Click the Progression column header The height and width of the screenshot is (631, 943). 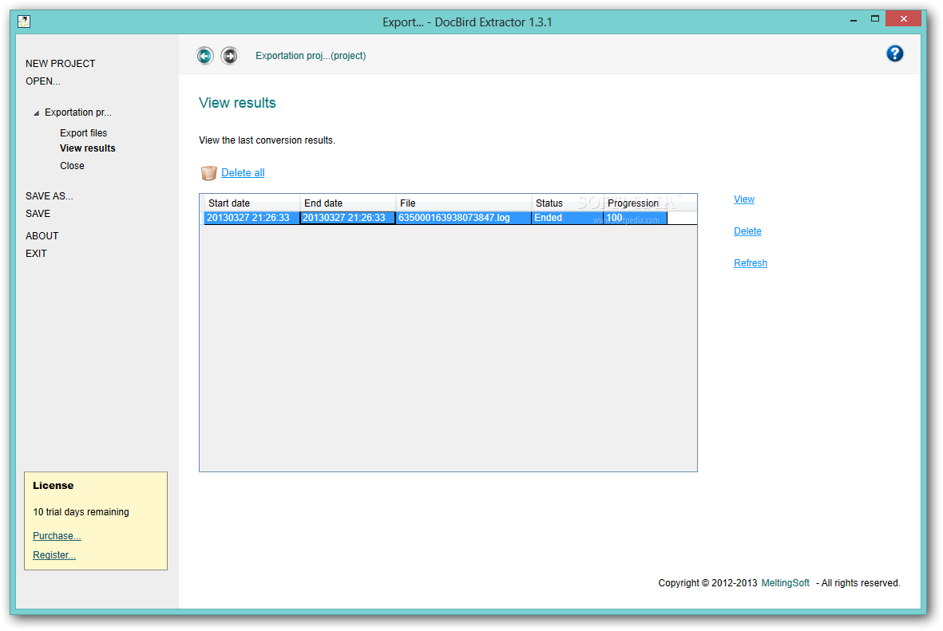coord(635,203)
